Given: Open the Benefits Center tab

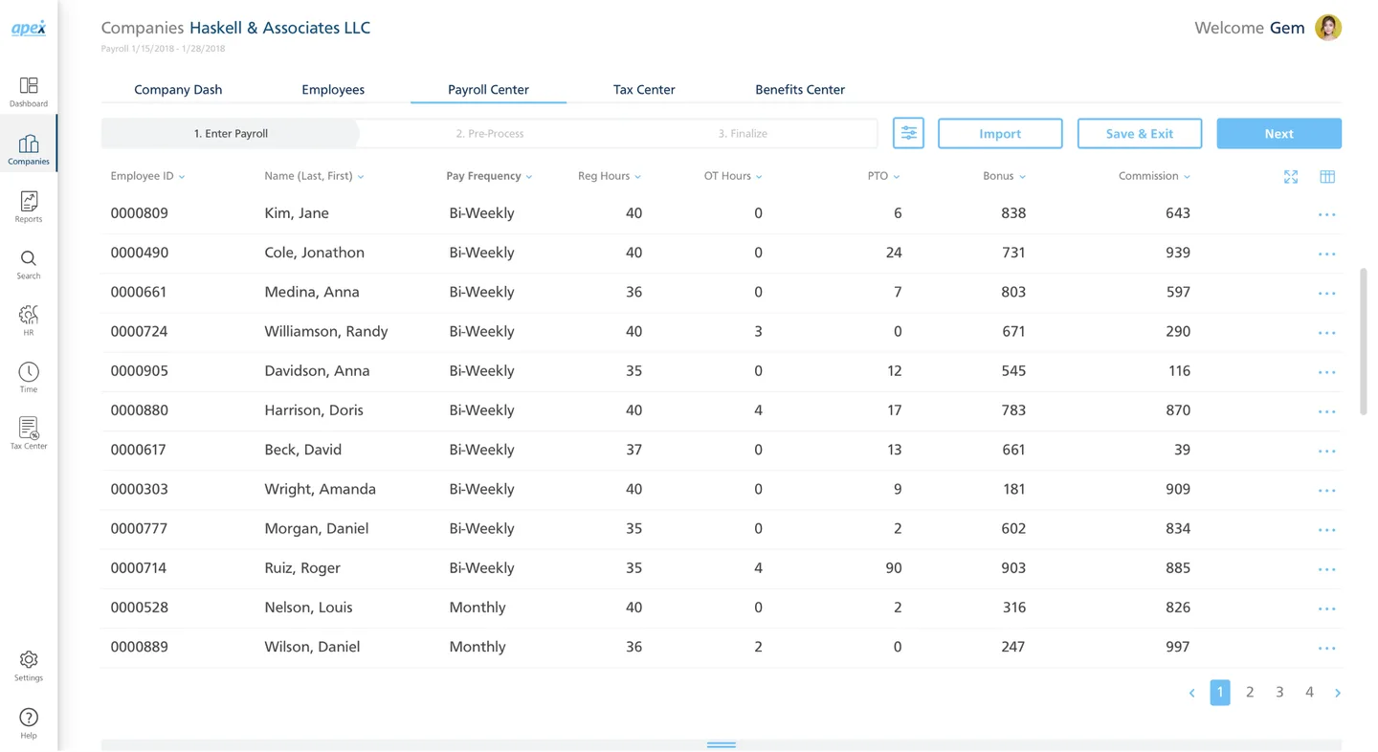Looking at the screenshot, I should [800, 89].
